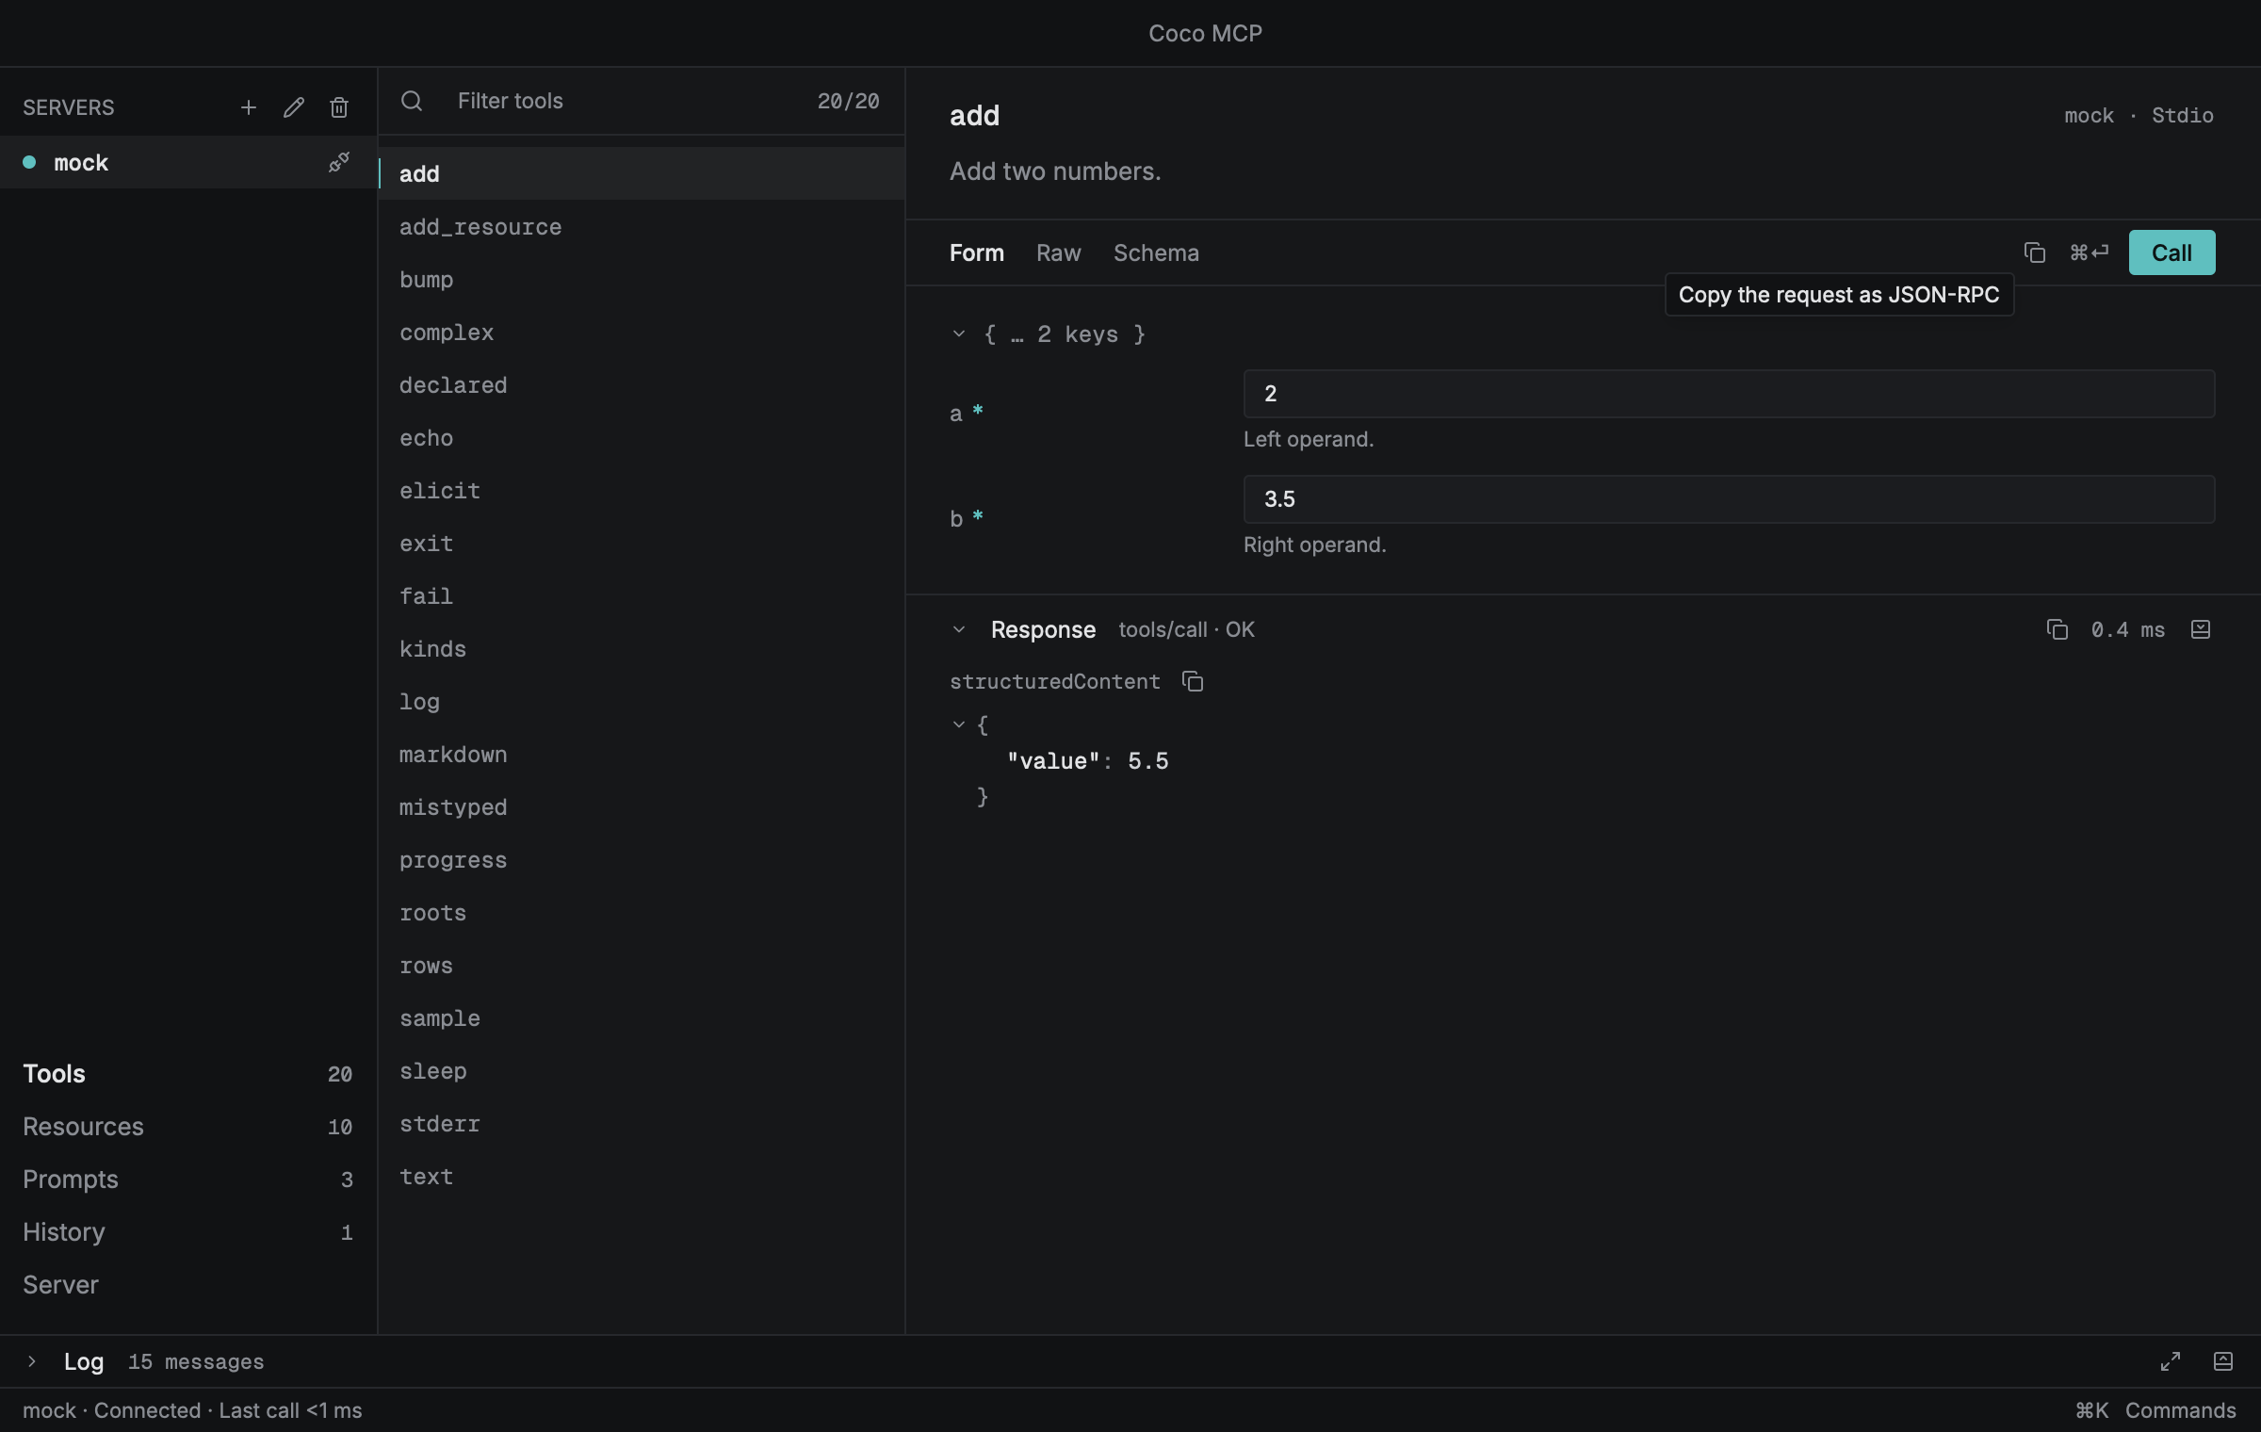2261x1432 pixels.
Task: Collapse the Response section chevron
Action: point(959,629)
